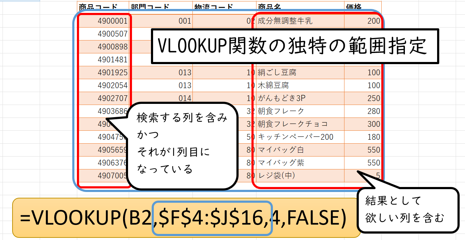
Task: Select the がんもどき3P product name cell
Action: (300, 98)
